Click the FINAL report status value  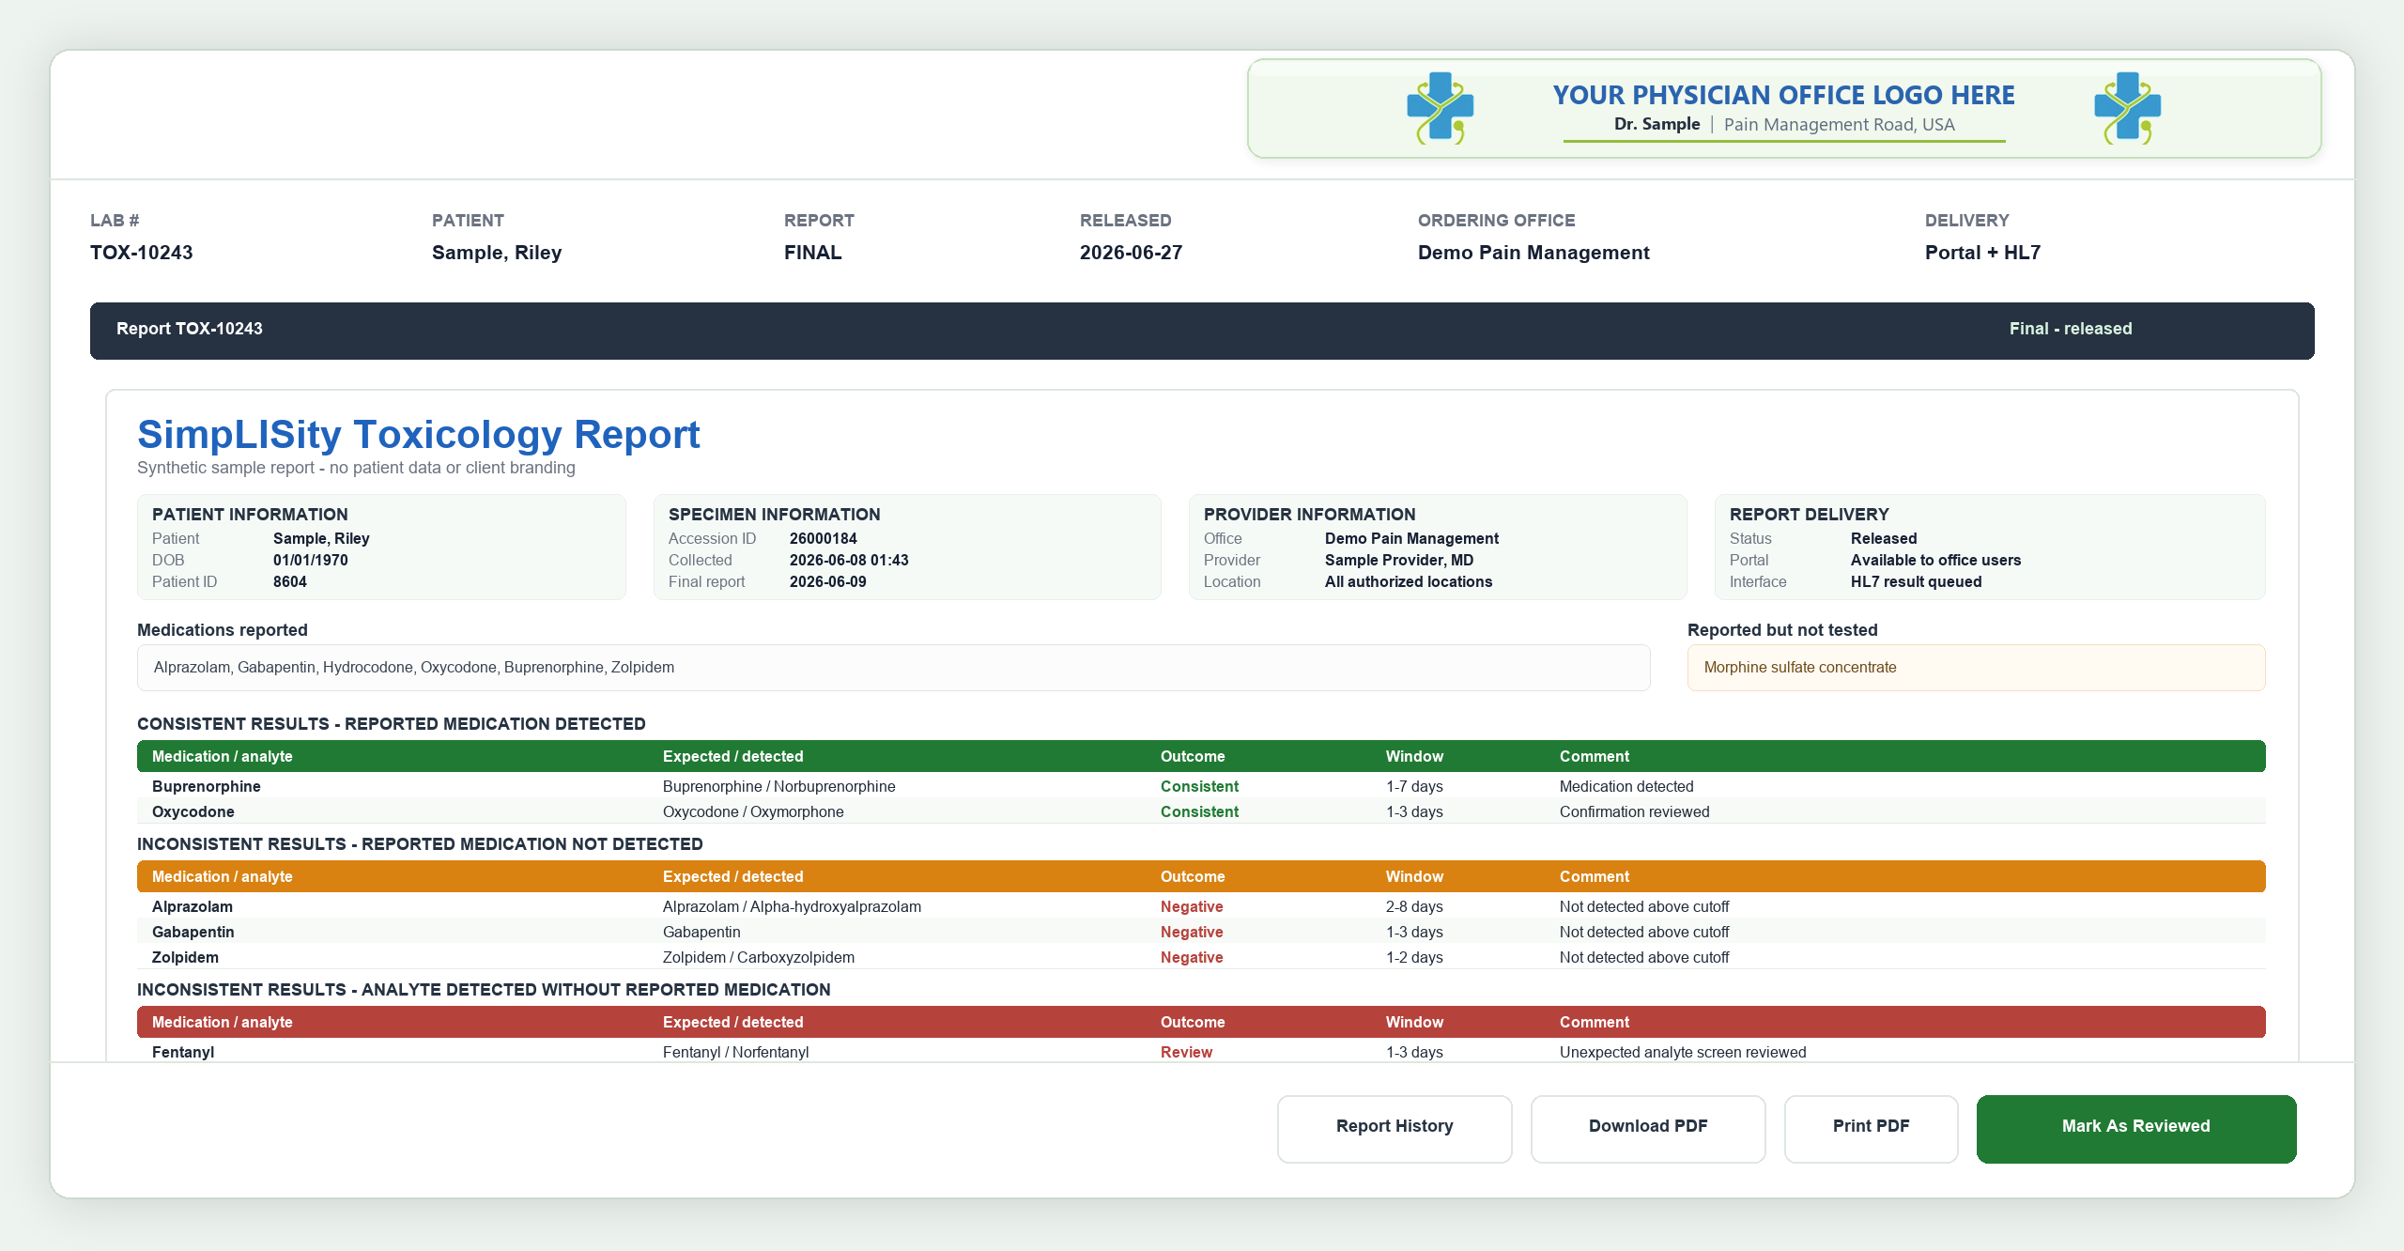813,253
